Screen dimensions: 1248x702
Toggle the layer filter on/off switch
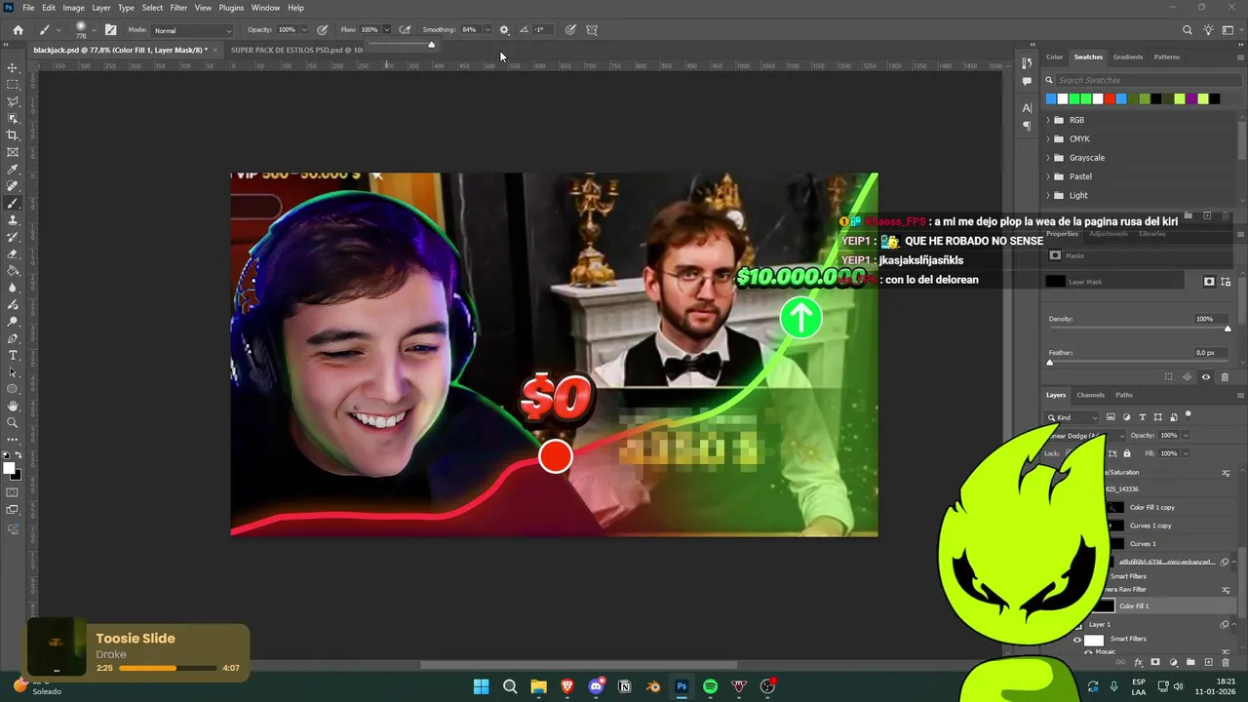point(1188,415)
